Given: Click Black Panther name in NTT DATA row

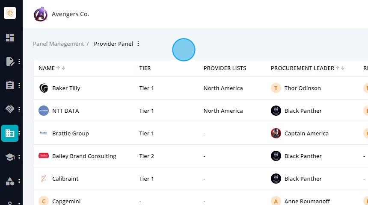Looking at the screenshot, I should click(x=303, y=111).
